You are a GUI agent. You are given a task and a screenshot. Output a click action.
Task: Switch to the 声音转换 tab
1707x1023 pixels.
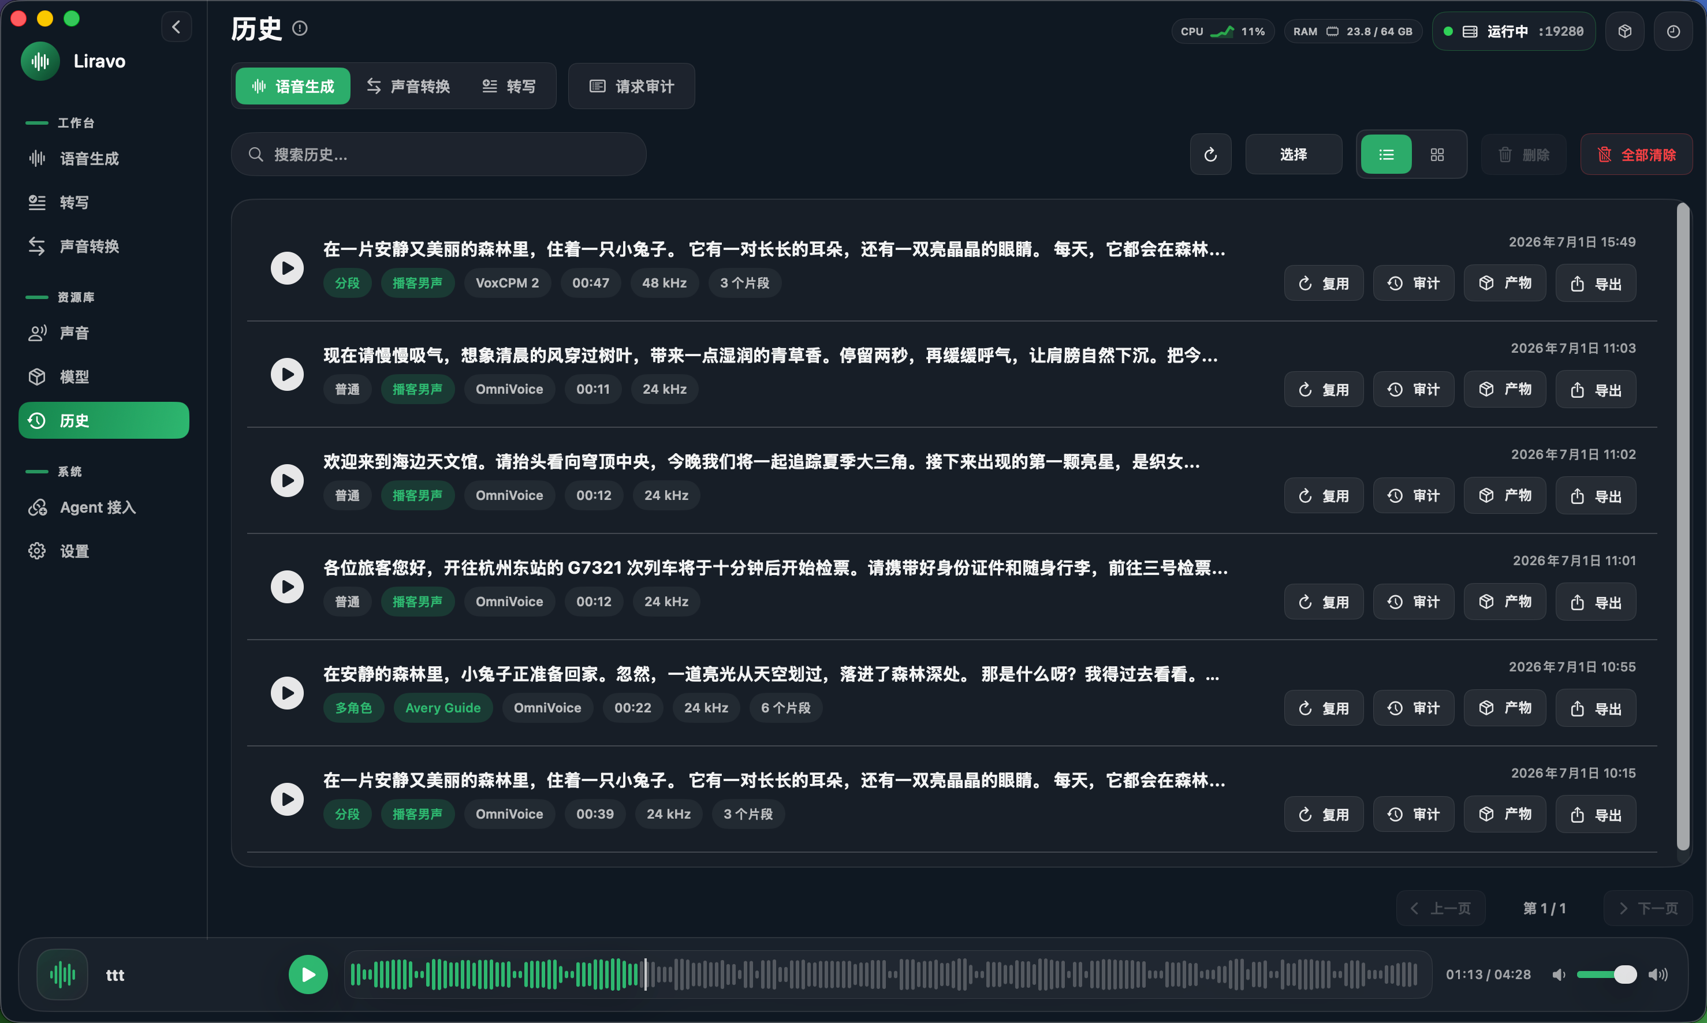coord(408,86)
